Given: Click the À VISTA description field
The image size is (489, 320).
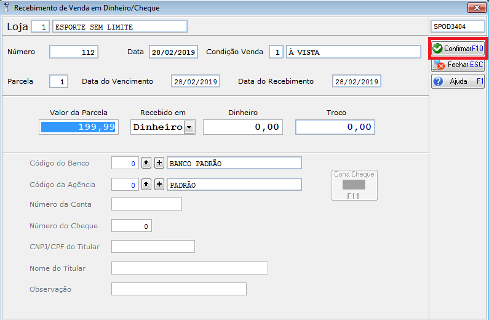Looking at the screenshot, I should tap(354, 52).
